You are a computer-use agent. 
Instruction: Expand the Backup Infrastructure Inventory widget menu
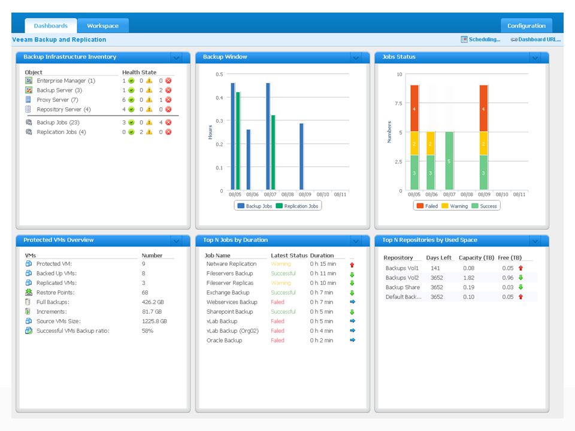[x=176, y=57]
